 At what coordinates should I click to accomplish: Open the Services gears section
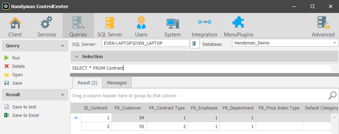(47, 26)
